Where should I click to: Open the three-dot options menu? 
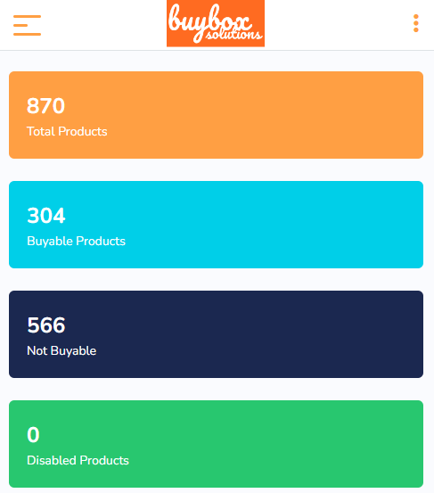(416, 23)
